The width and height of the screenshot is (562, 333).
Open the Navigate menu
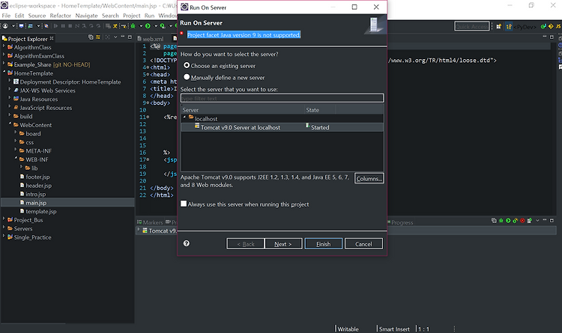pyautogui.click(x=86, y=16)
